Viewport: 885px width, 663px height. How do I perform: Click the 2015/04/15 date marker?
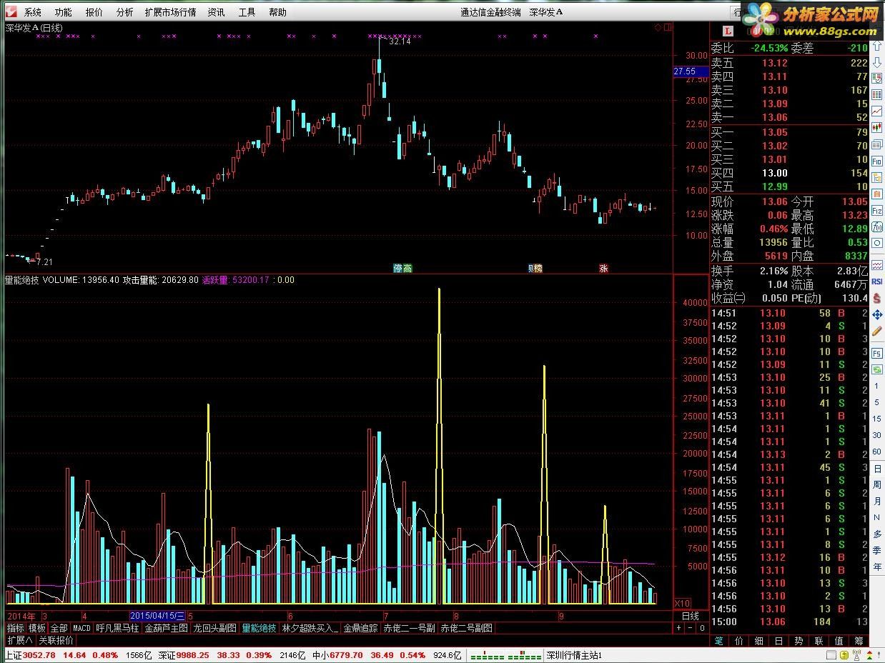(157, 616)
